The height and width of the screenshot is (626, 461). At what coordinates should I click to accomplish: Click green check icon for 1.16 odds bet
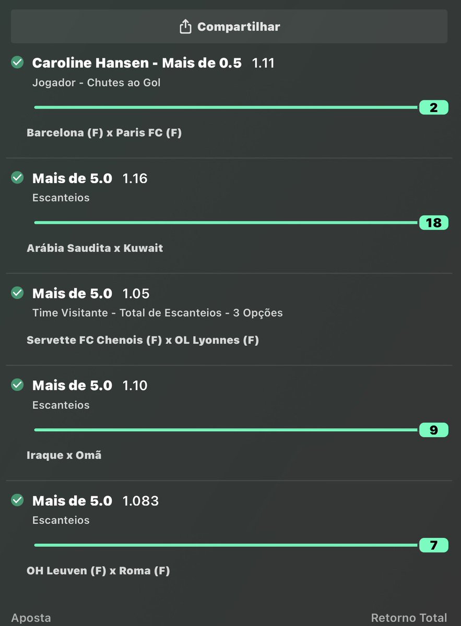17,178
